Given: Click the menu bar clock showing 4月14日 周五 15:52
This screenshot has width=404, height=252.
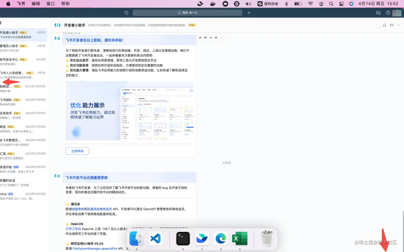Looking at the screenshot, I should point(378,4).
